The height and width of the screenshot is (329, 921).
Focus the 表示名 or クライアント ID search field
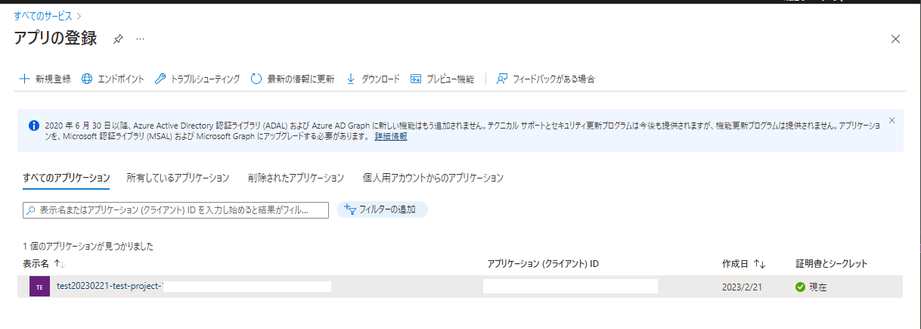[176, 210]
